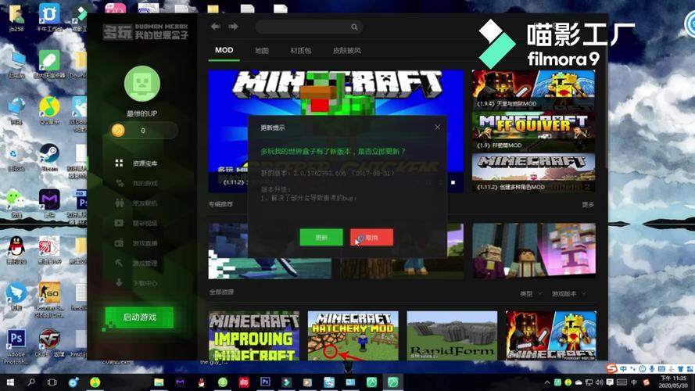Click the red cancel button in the dialog
Image resolution: width=695 pixels, height=391 pixels.
pyautogui.click(x=371, y=238)
